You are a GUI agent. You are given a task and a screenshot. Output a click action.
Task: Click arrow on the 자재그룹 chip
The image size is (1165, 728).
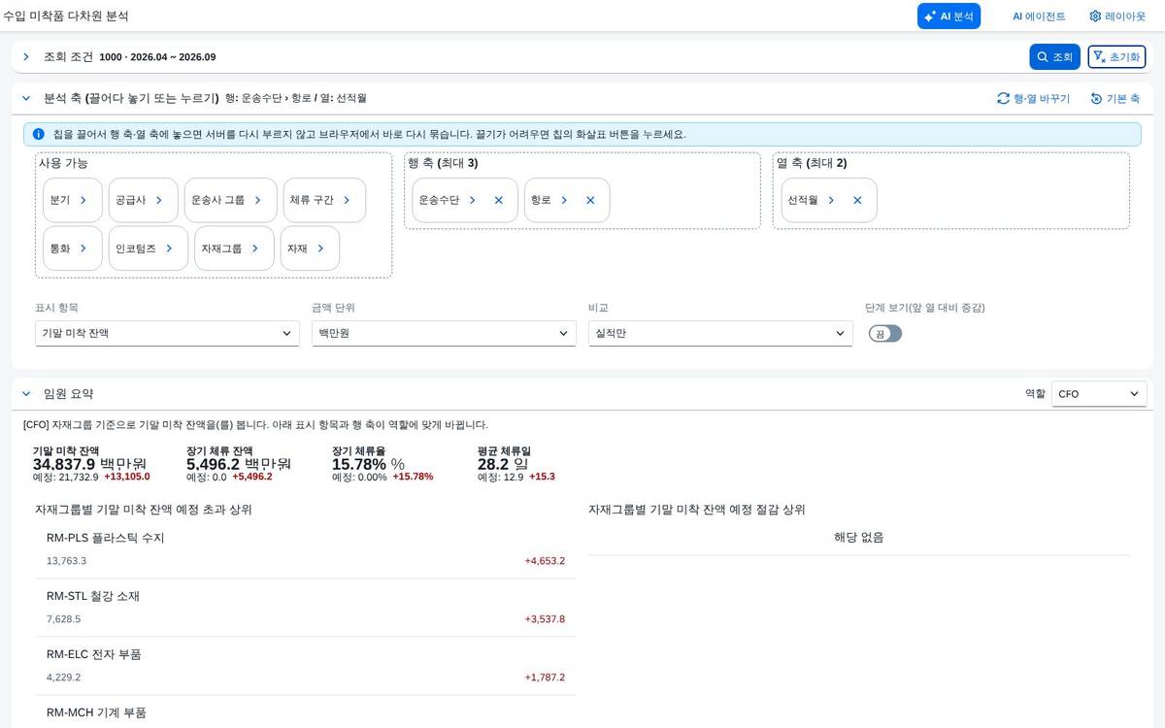point(255,248)
